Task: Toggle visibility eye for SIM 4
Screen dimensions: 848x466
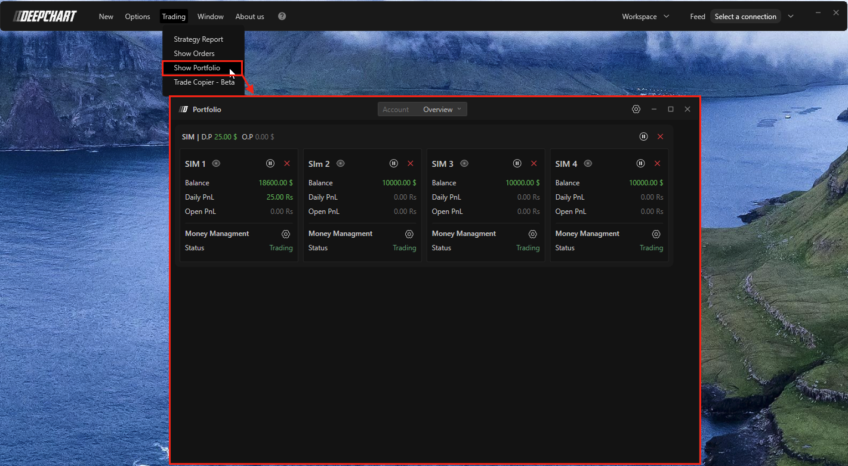Action: [588, 163]
